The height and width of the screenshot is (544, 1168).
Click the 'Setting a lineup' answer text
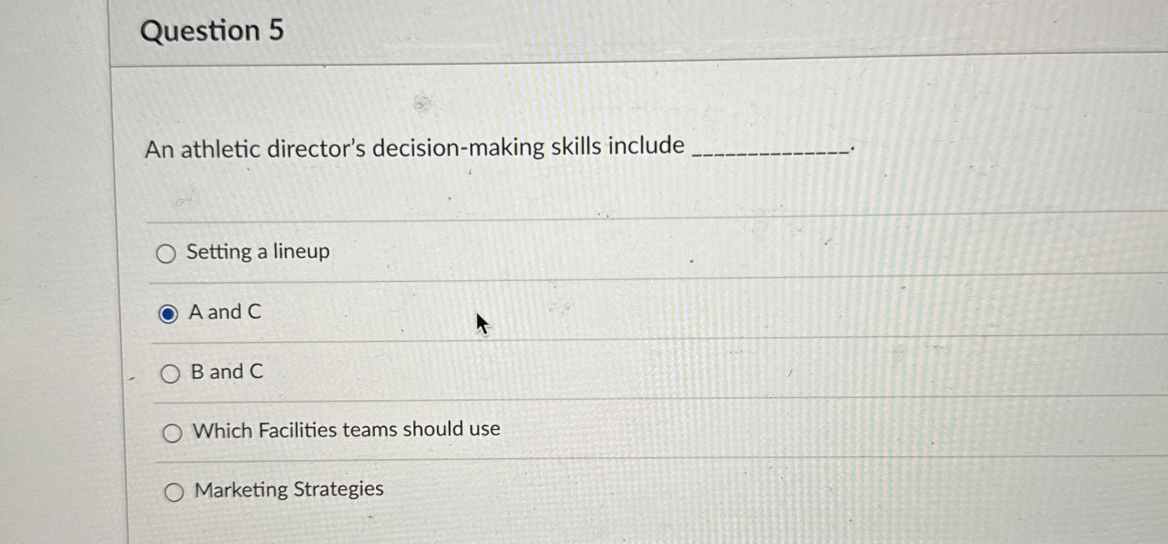click(x=258, y=251)
